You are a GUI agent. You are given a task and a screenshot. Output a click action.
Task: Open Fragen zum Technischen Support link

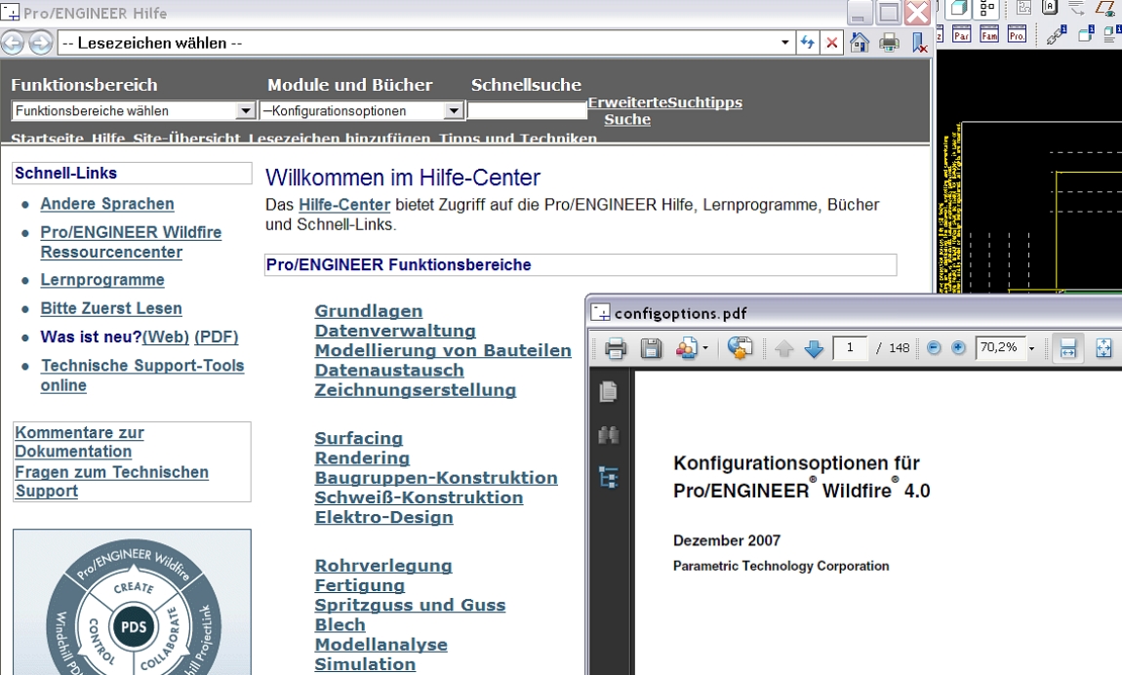tap(111, 481)
